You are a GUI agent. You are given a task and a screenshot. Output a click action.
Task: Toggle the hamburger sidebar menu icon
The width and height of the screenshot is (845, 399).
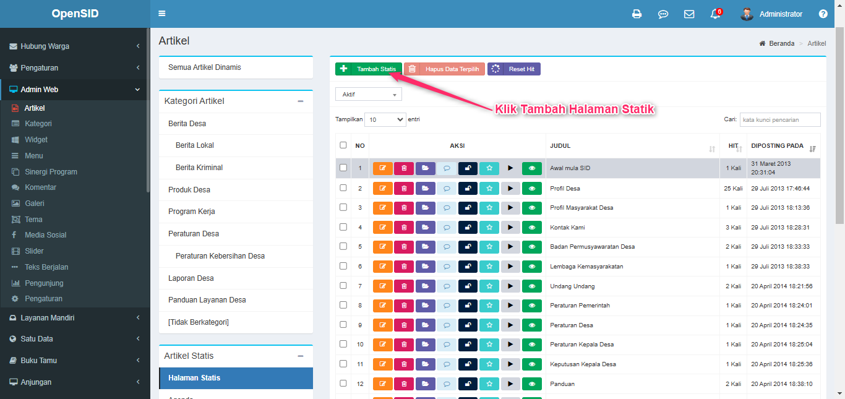point(162,14)
